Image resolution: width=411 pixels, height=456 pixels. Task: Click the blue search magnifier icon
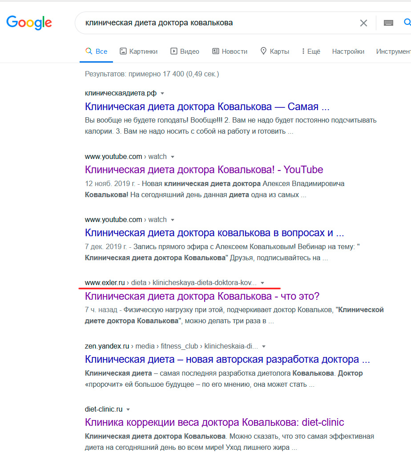pos(407,23)
